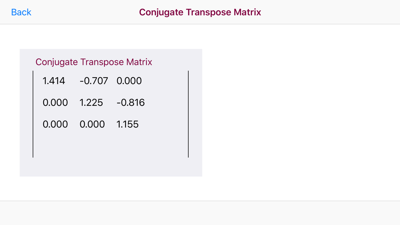The width and height of the screenshot is (400, 225).
Task: Click the bottom toolbar bar area
Action: pyautogui.click(x=200, y=213)
